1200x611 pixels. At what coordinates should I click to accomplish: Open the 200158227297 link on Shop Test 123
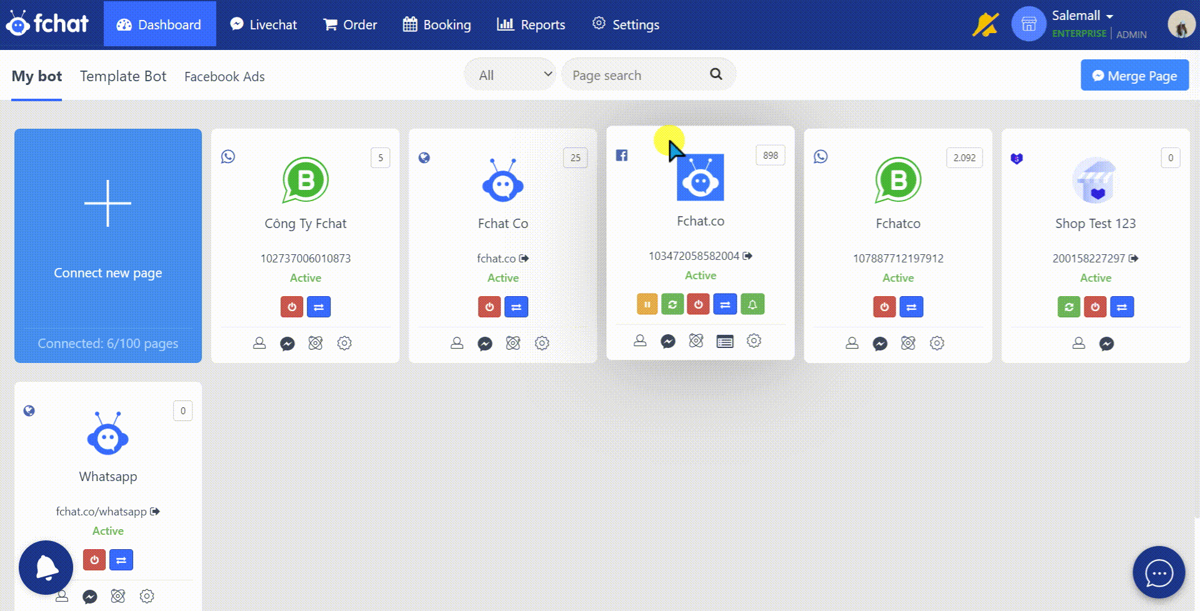1095,258
